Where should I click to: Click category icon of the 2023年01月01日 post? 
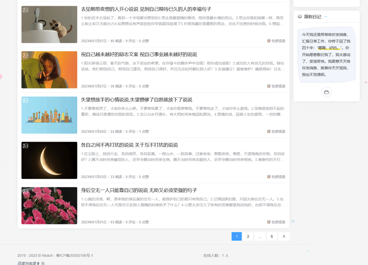pyautogui.click(x=269, y=222)
